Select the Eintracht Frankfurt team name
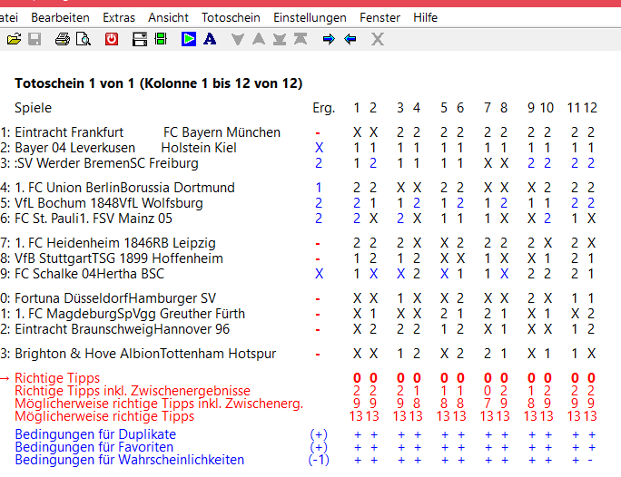Viewport: 621px width, 477px height. pyautogui.click(x=69, y=132)
